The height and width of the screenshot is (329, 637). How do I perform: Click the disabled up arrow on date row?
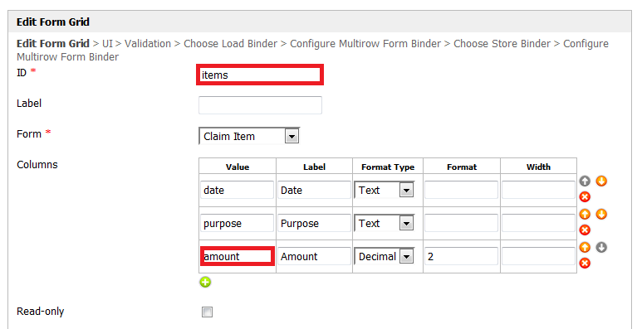[x=584, y=181]
